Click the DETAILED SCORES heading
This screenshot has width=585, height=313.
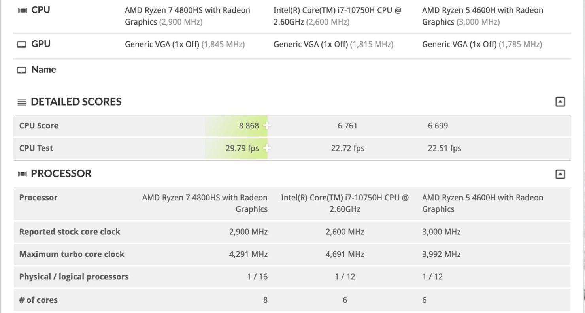tap(76, 102)
